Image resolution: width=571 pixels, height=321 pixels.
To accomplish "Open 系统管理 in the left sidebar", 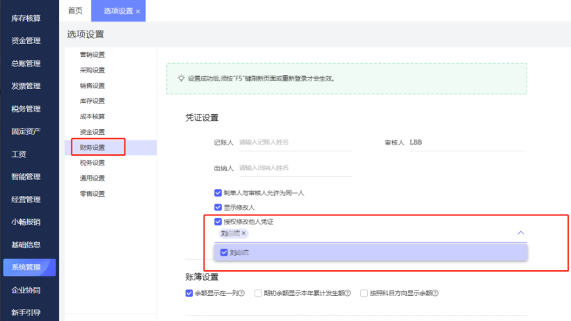I will (26, 267).
